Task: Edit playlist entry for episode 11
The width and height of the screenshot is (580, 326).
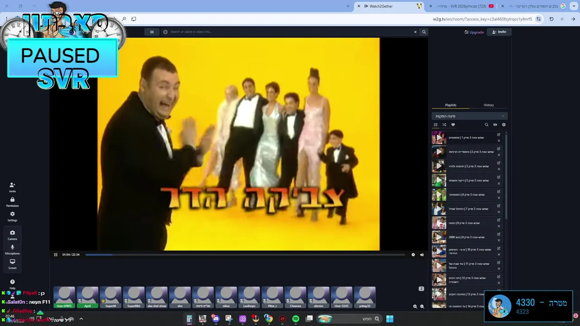Action: click(x=499, y=262)
